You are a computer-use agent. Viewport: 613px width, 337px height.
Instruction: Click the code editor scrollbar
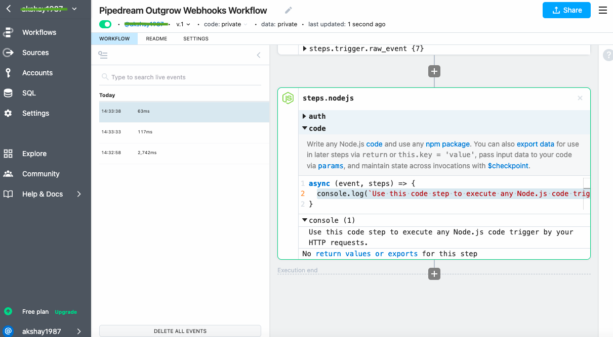pyautogui.click(x=587, y=194)
